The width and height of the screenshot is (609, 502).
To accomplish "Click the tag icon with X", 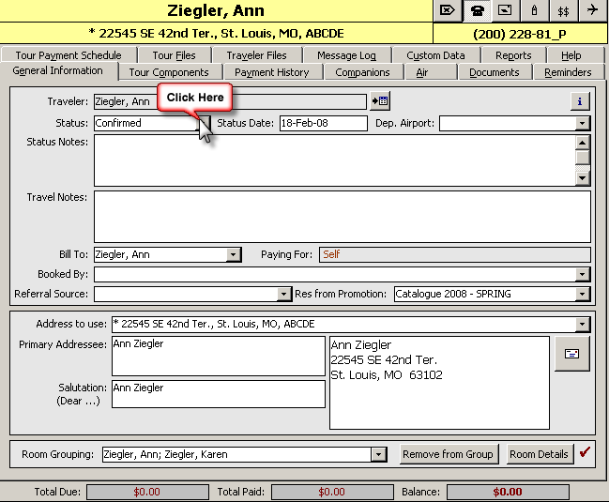I will point(449,10).
